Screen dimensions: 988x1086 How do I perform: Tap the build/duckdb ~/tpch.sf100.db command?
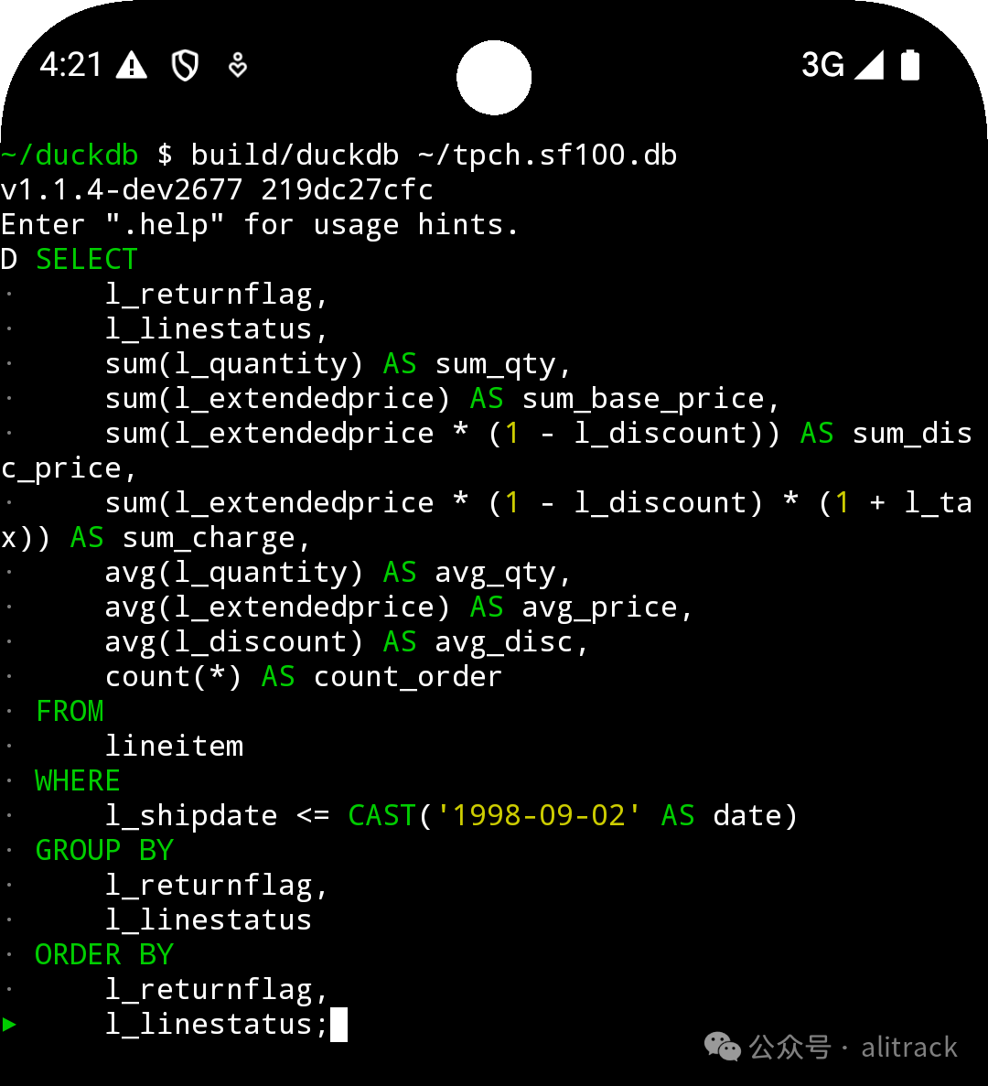pyautogui.click(x=434, y=156)
